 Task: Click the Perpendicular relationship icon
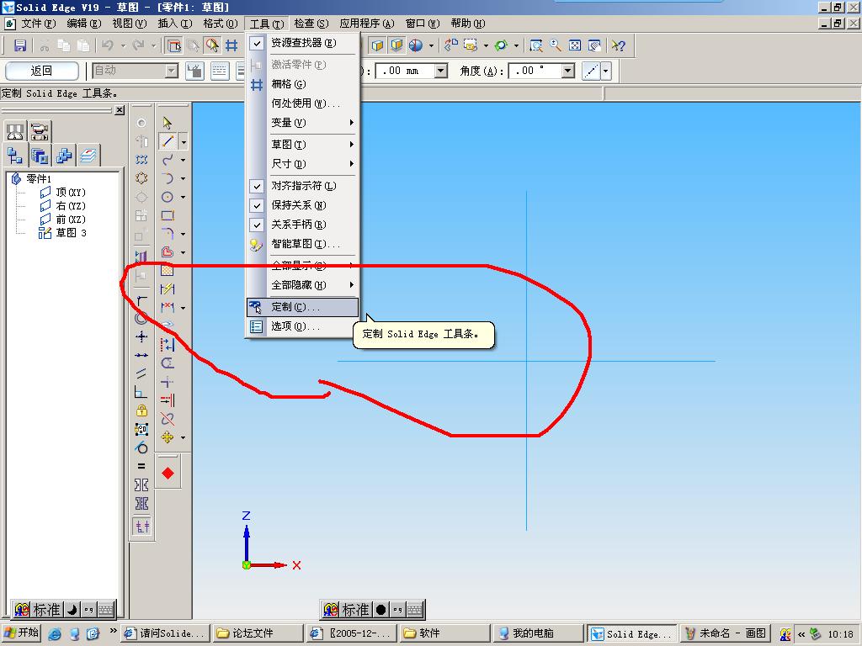(141, 392)
